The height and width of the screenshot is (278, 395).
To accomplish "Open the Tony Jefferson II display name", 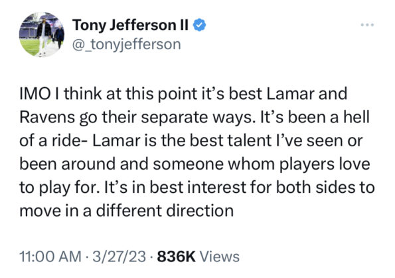I will (x=130, y=25).
